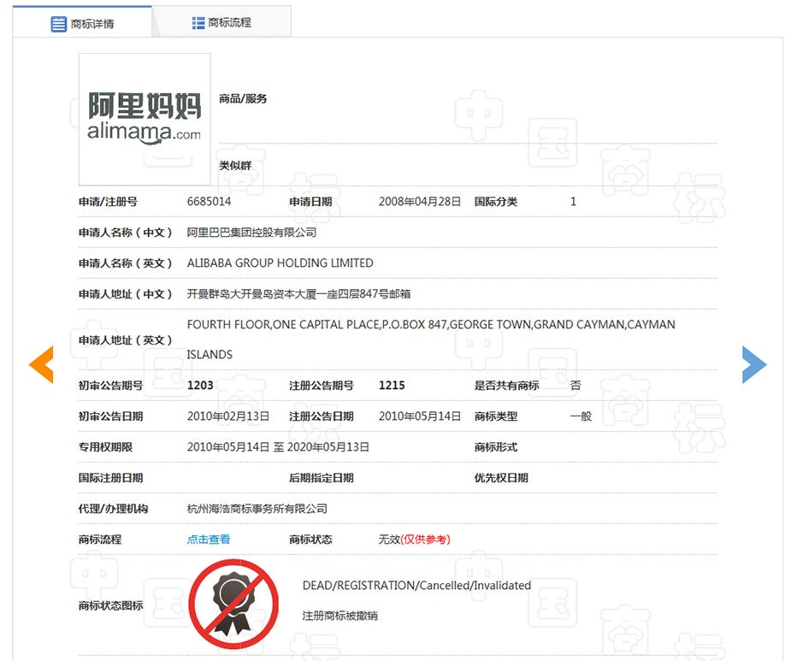Click shared trademark value 否
The height and width of the screenshot is (661, 791).
tap(576, 386)
